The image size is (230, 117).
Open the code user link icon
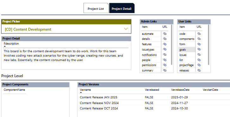click(x=199, y=34)
